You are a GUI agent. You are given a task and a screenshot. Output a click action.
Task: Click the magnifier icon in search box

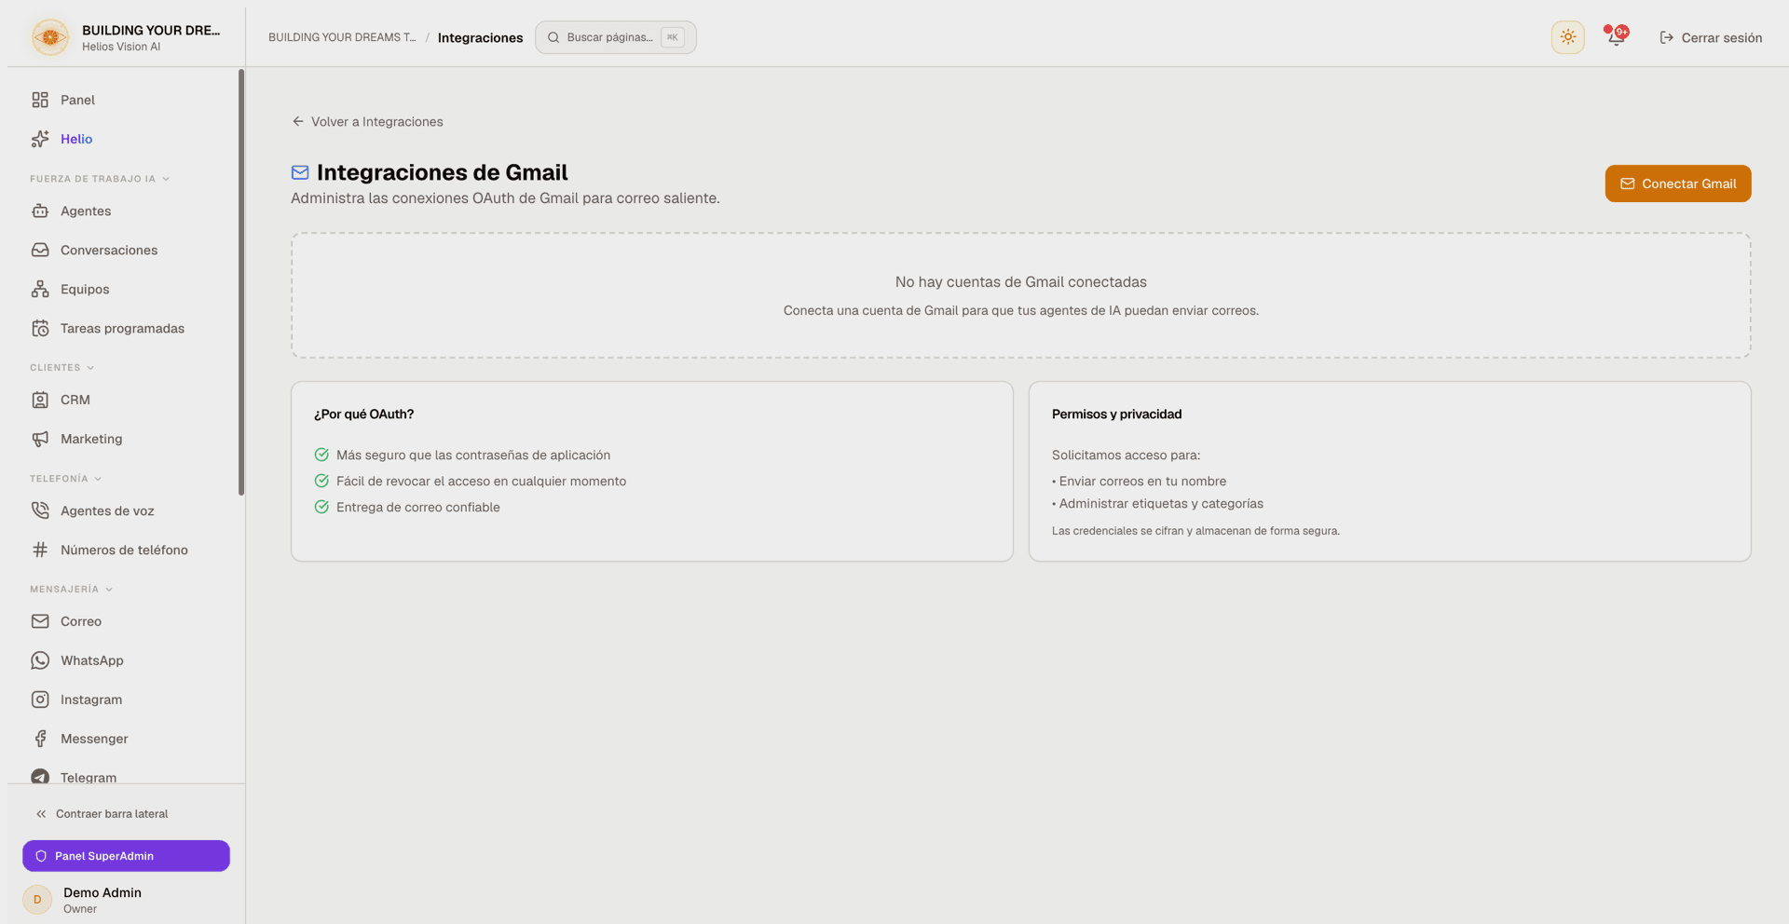coord(553,37)
